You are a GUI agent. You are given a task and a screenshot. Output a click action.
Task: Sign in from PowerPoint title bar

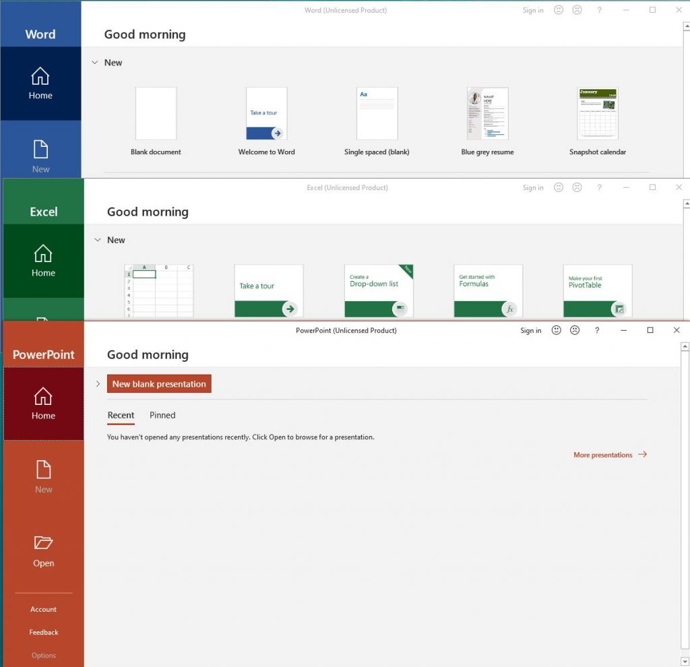click(x=531, y=330)
